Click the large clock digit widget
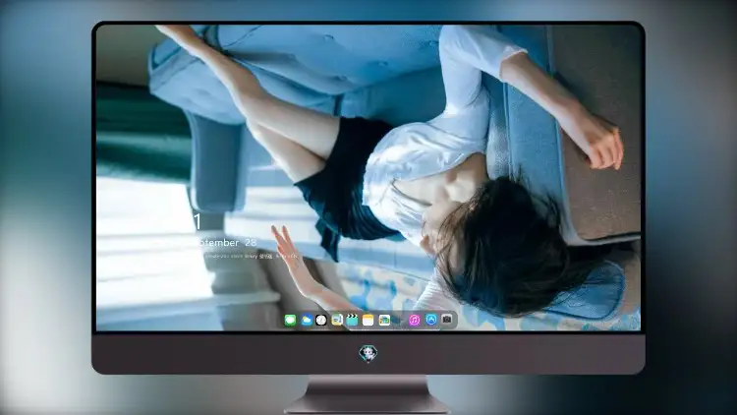The image size is (737, 415). click(x=198, y=221)
